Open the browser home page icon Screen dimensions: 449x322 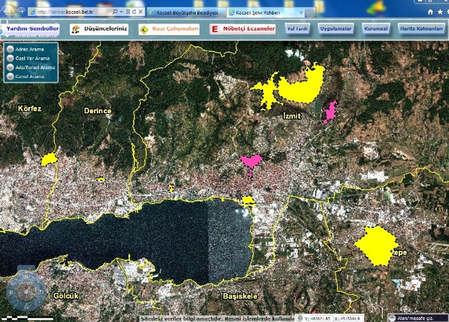tap(430, 12)
